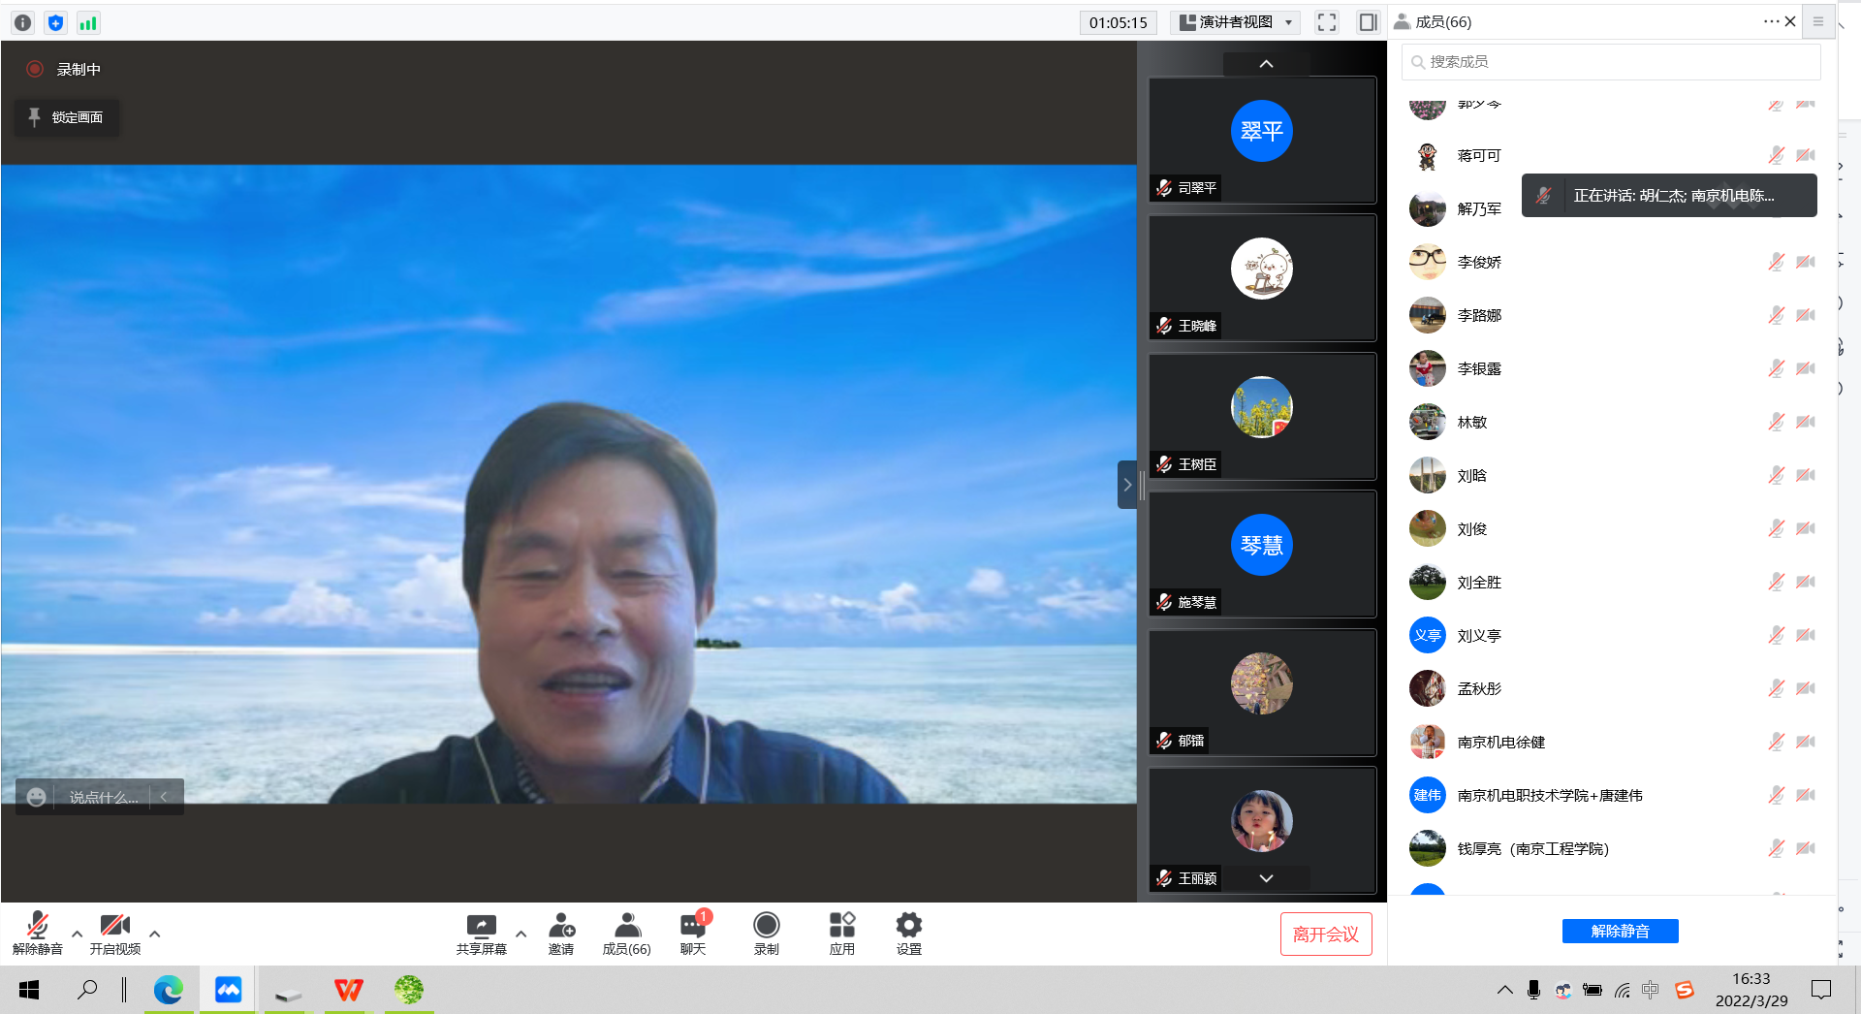Enter full screen mode icon

pos(1327,22)
